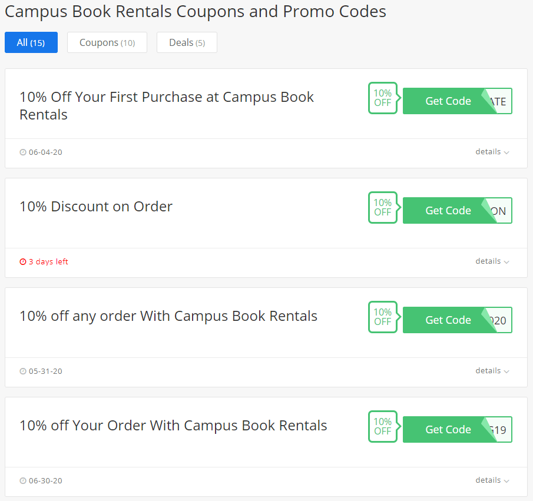The height and width of the screenshot is (501, 533).
Task: Expand details for the 06-30-20 coupon
Action: click(x=492, y=480)
